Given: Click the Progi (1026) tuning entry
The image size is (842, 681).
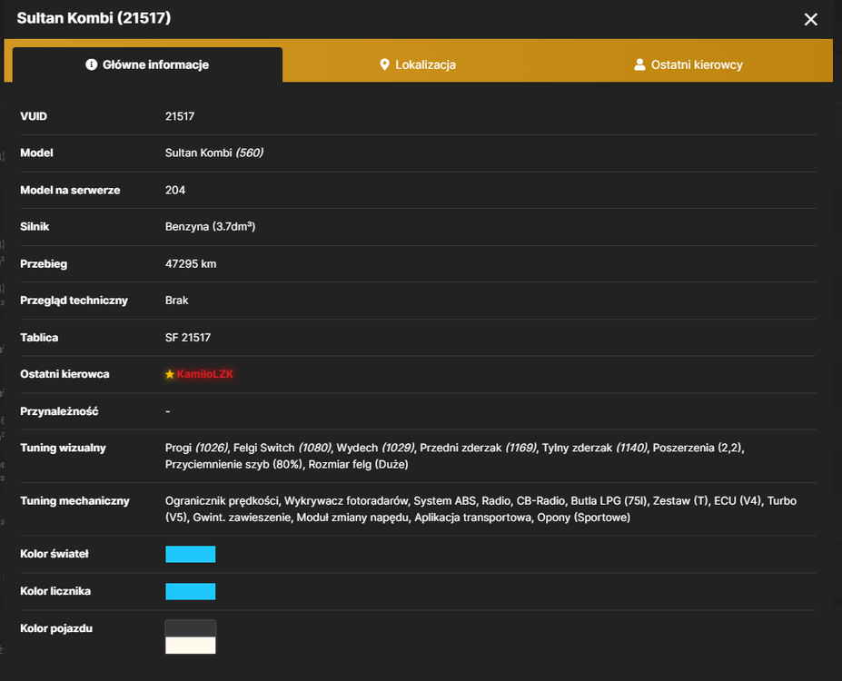Looking at the screenshot, I should (x=196, y=448).
